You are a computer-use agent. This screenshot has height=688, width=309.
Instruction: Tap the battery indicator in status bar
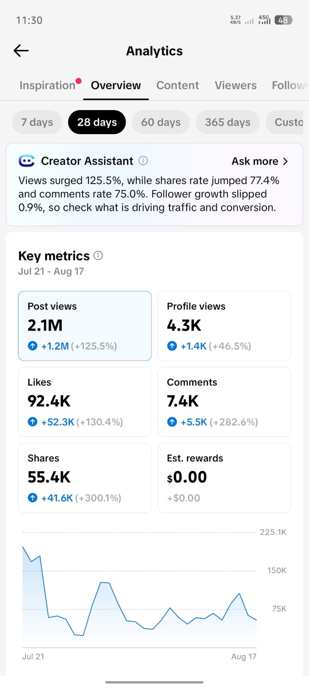tap(283, 20)
